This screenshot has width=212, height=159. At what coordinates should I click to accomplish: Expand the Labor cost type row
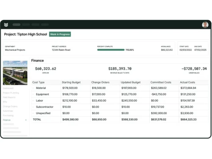(33, 100)
